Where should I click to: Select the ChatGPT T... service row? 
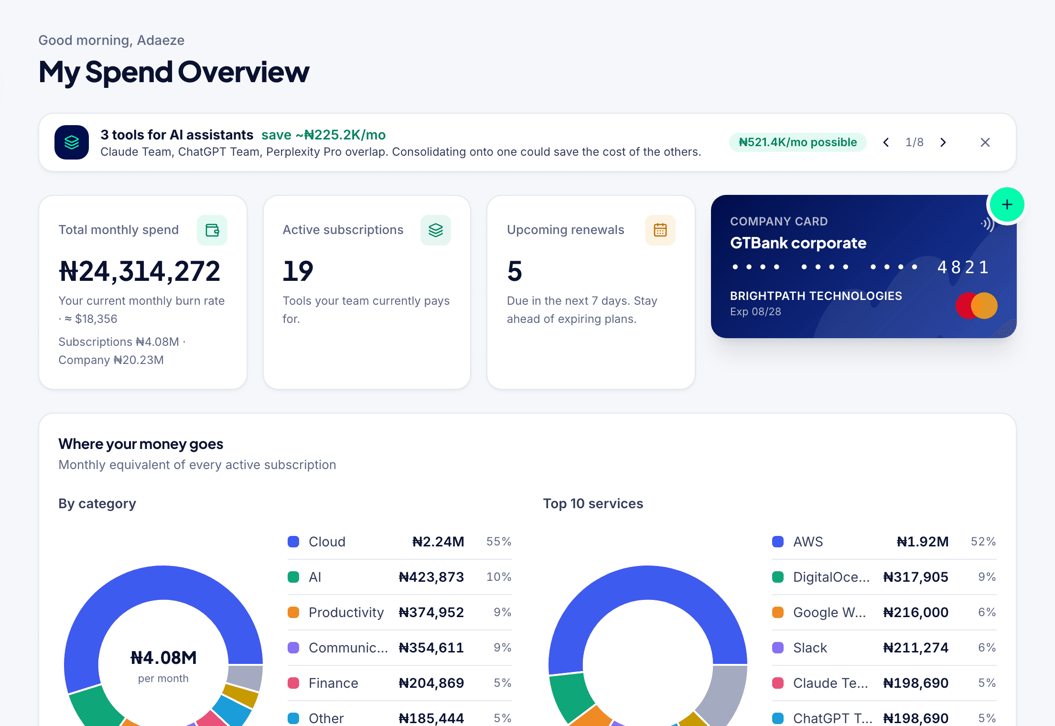pos(884,718)
